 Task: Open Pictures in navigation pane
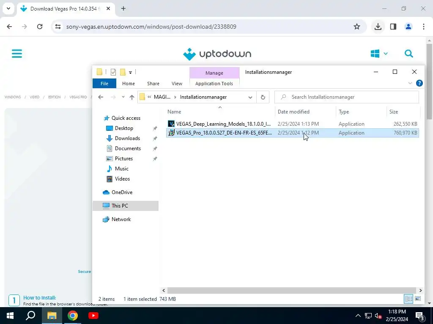pyautogui.click(x=124, y=159)
